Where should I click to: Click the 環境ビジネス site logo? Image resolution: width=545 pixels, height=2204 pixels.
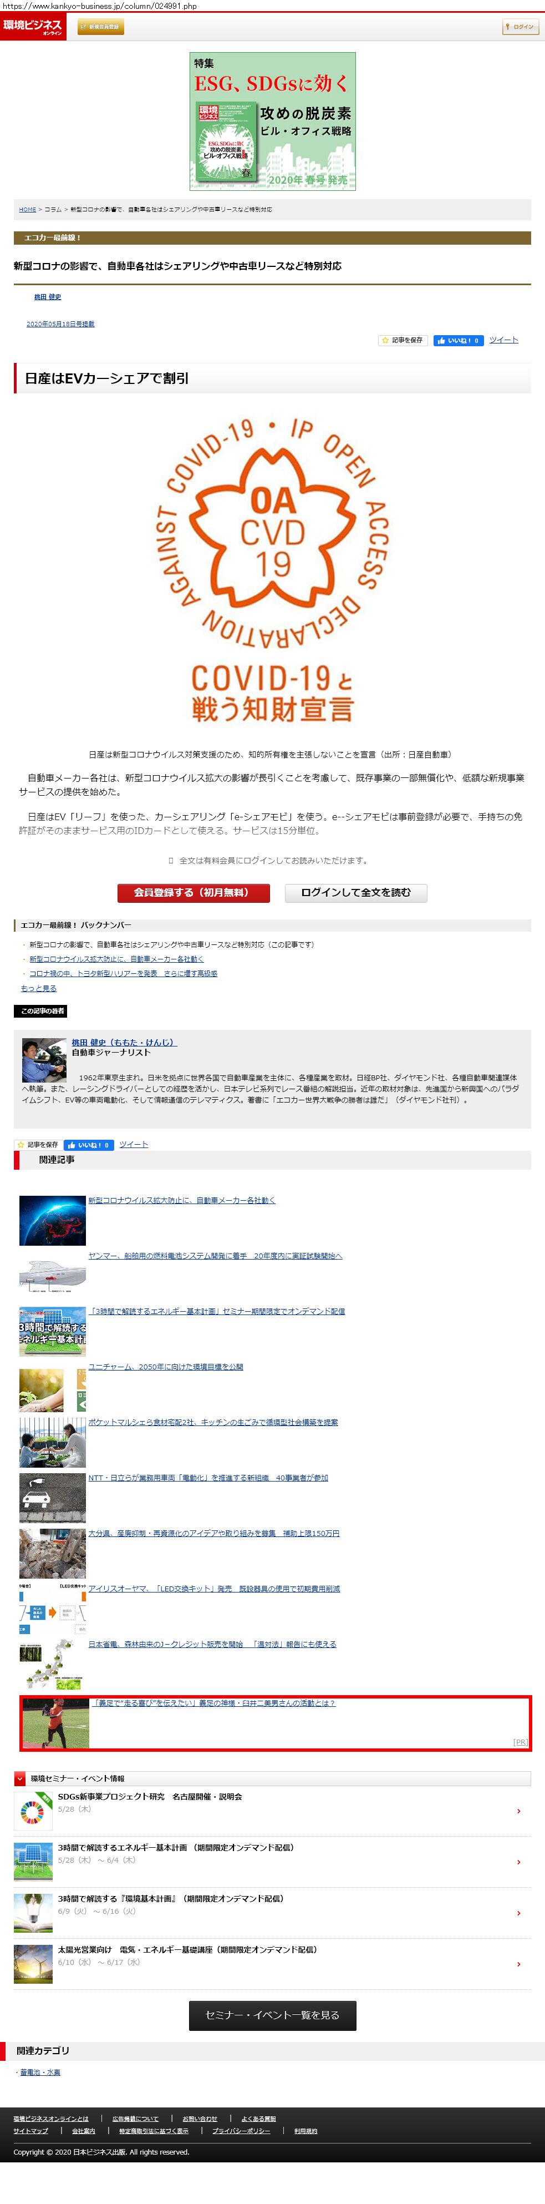pyautogui.click(x=33, y=27)
